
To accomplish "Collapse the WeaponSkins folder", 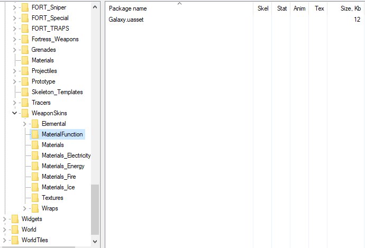I will 14,113.
